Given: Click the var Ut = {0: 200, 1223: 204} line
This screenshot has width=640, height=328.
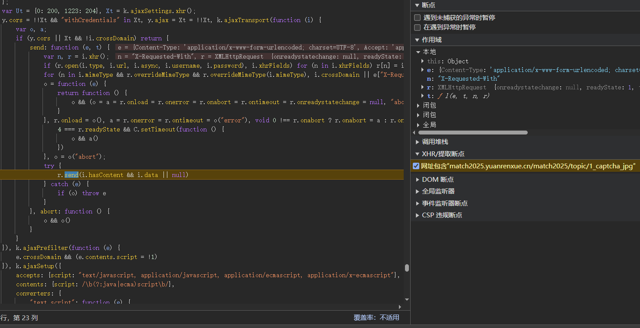Looking at the screenshot, I should coord(99,11).
